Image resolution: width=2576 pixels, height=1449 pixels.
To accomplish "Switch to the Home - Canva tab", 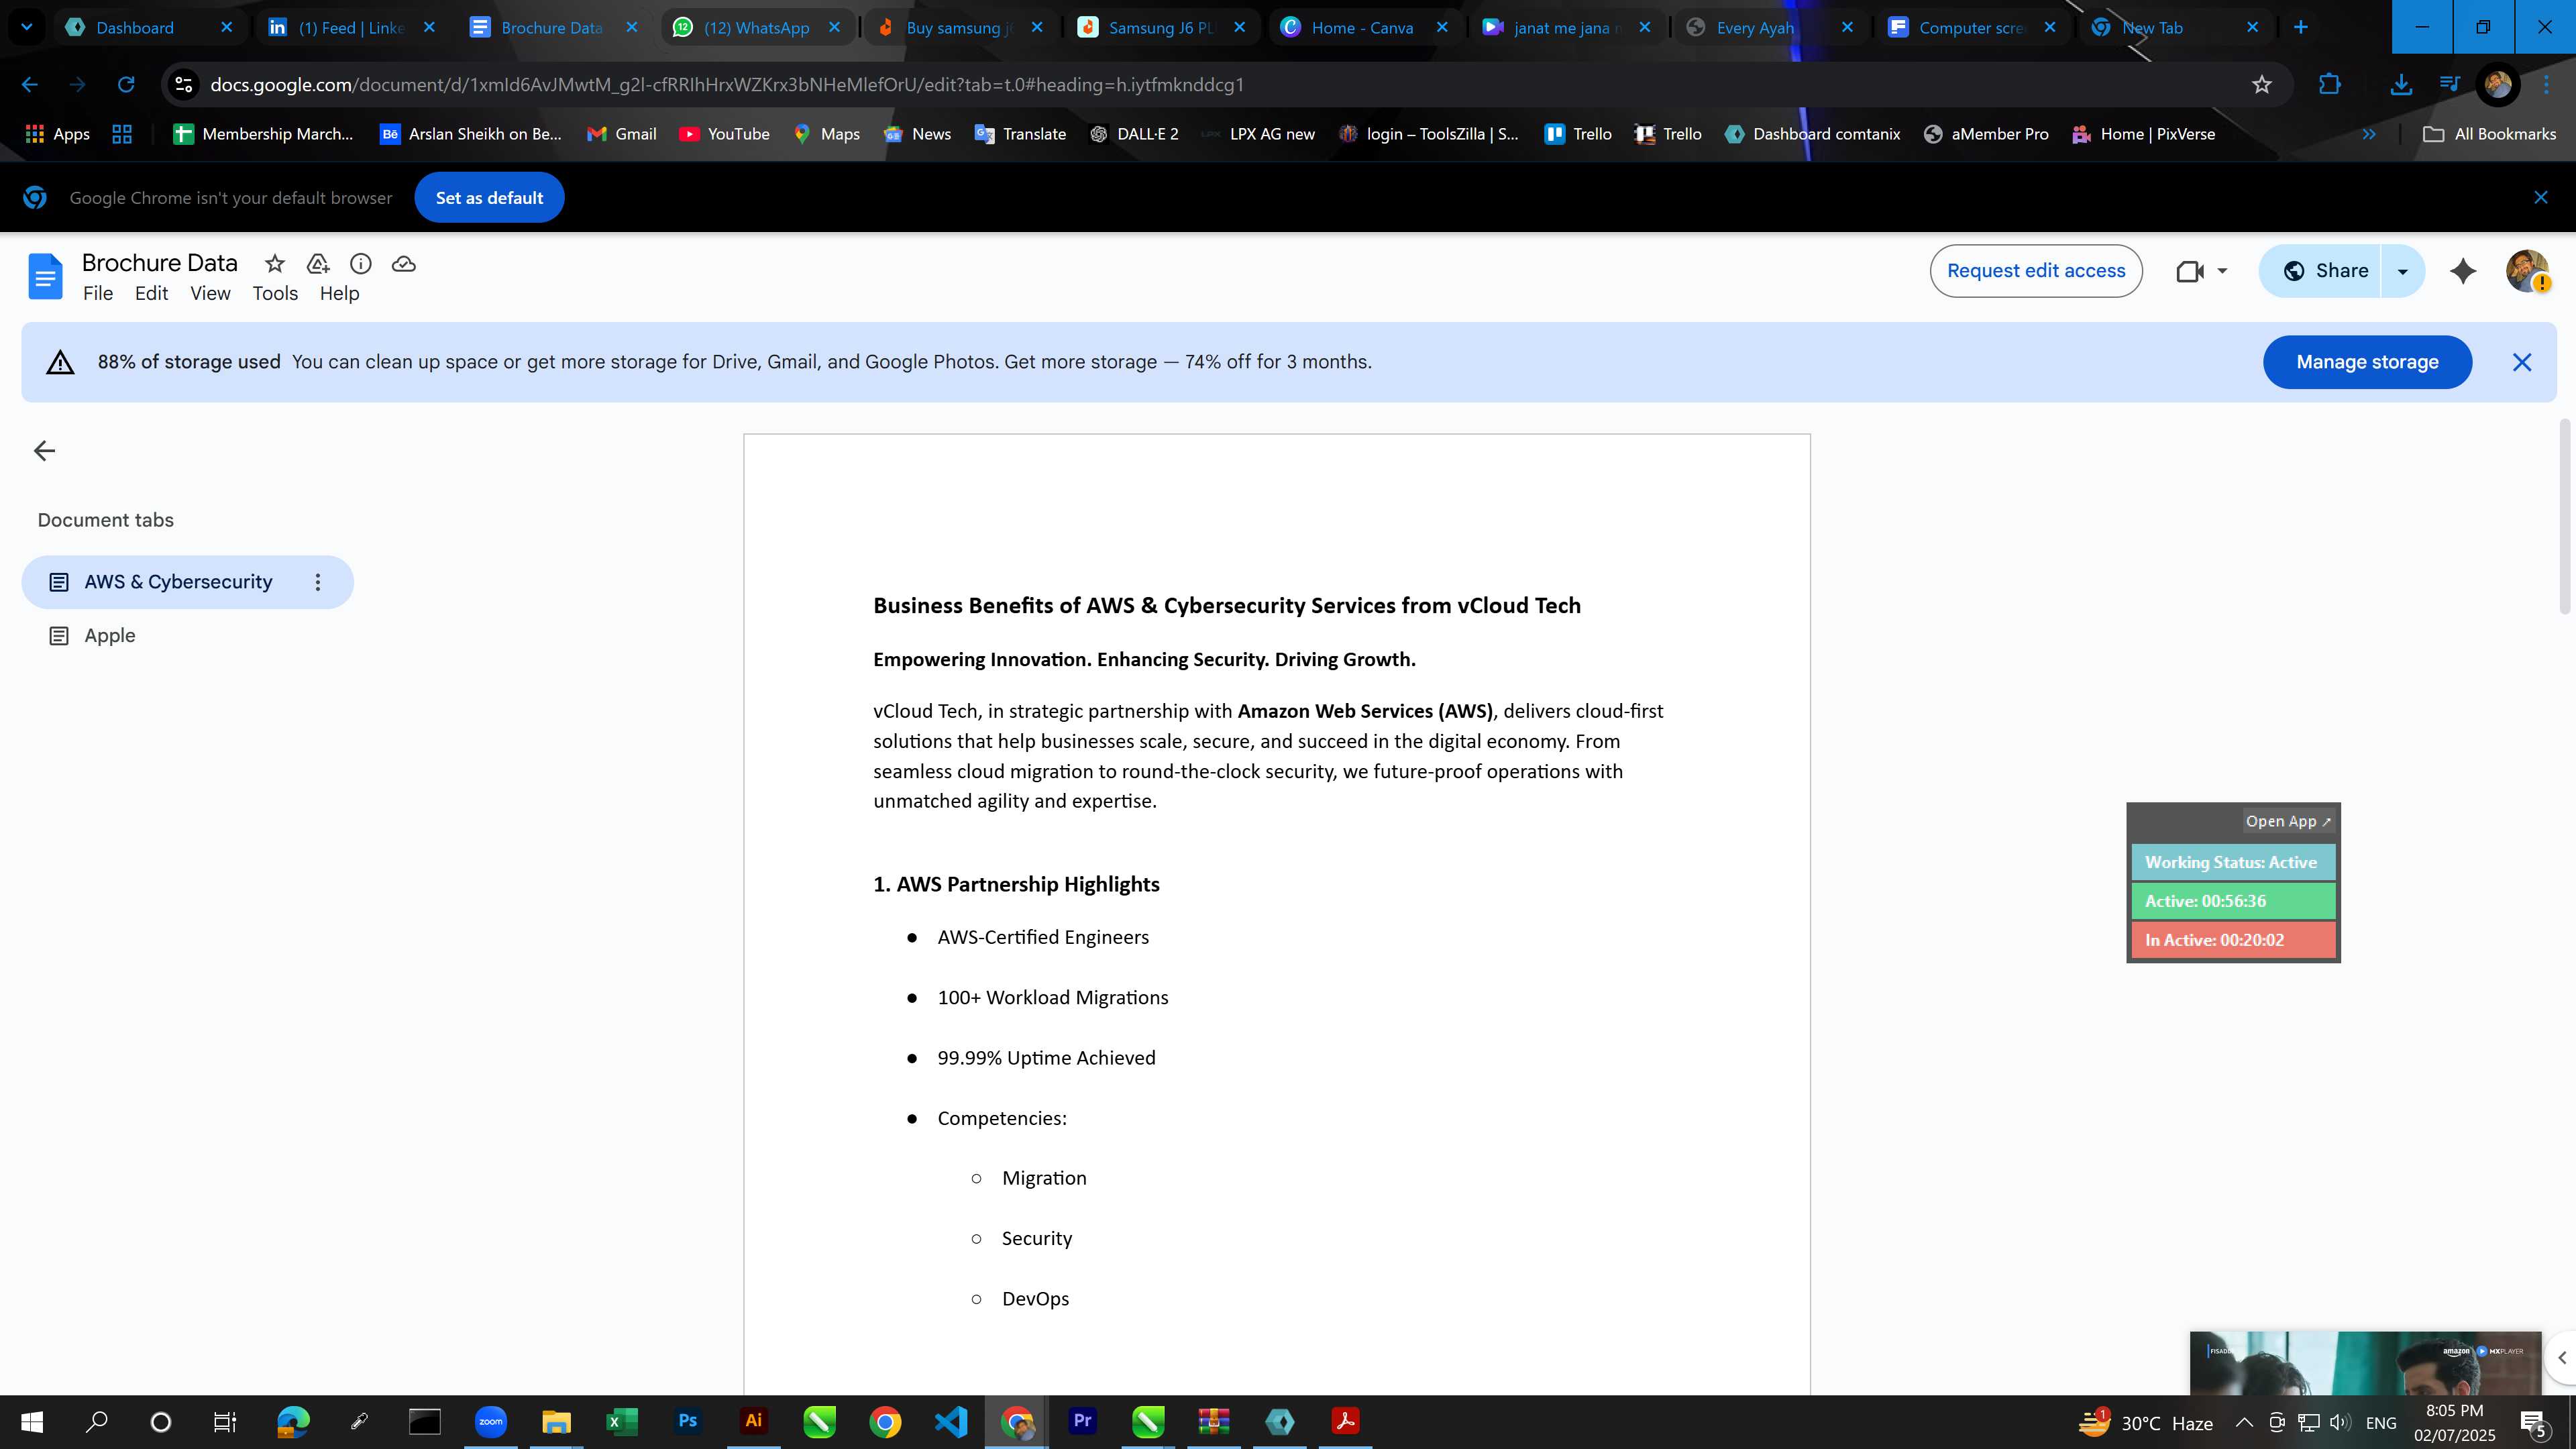I will coord(1362,28).
